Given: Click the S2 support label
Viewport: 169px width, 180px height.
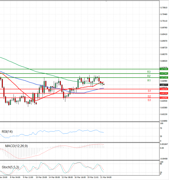Looking at the screenshot, I should tap(149, 96).
